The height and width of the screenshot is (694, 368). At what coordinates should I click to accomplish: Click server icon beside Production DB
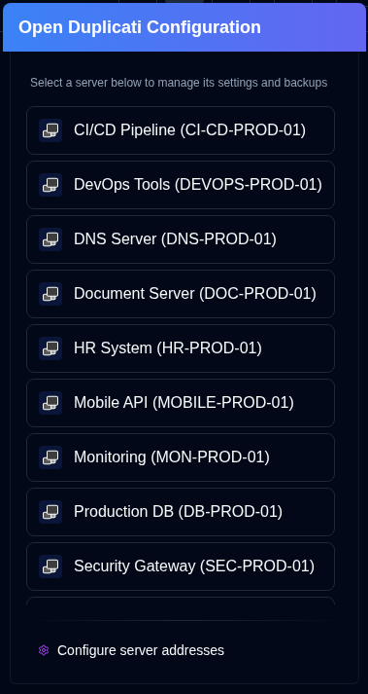tap(50, 511)
